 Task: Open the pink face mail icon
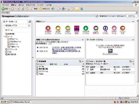114,28
